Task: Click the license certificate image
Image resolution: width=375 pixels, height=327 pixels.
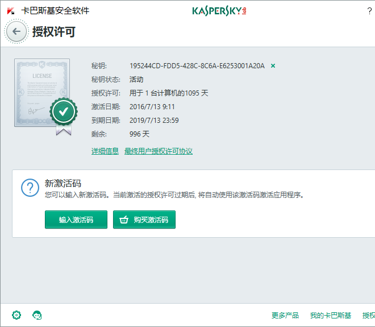Action: [42, 92]
